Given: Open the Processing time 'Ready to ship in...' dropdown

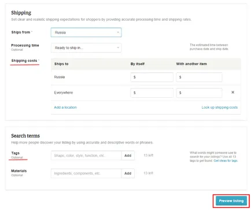Looking at the screenshot, I should click(86, 48).
